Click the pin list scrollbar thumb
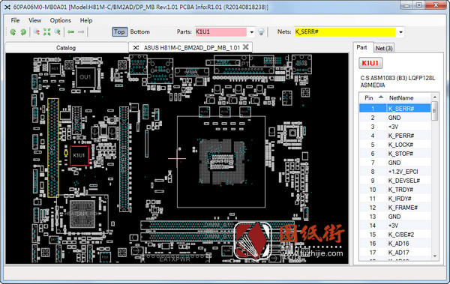The height and width of the screenshot is (284, 450). pyautogui.click(x=435, y=111)
